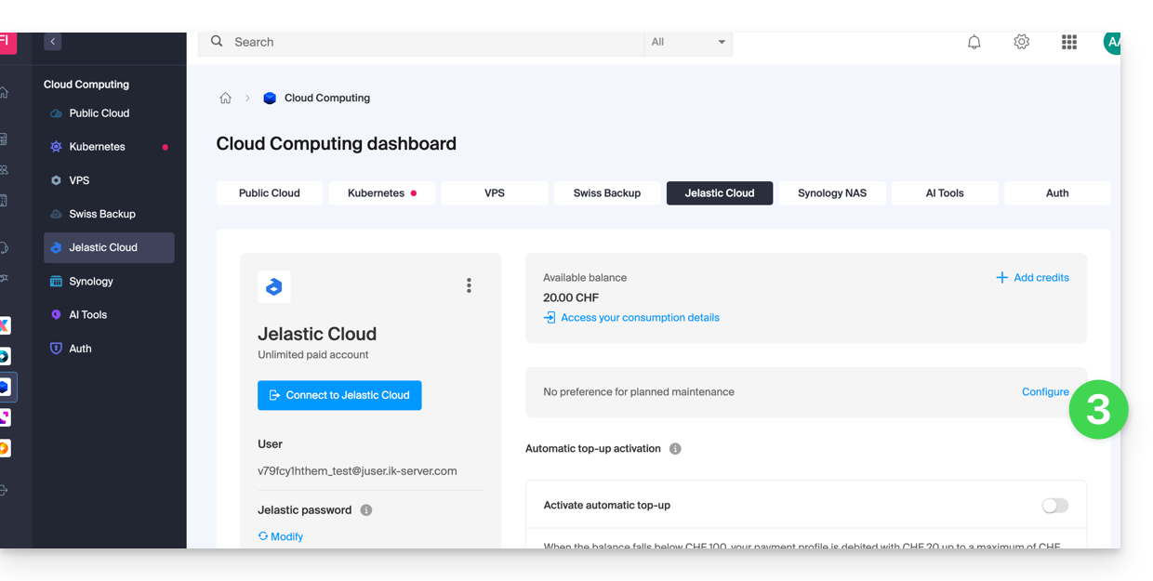The image size is (1153, 581).
Task: Click Add credits
Action: tap(1033, 278)
